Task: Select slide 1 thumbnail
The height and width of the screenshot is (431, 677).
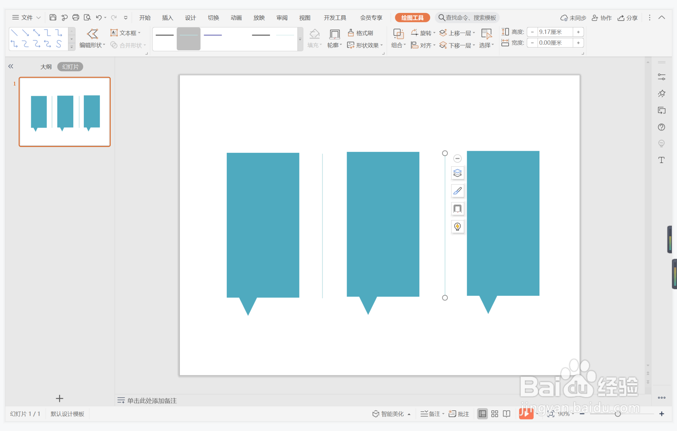Action: coord(65,112)
